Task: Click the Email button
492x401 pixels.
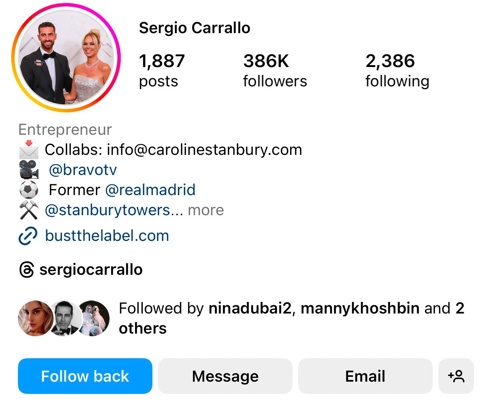Action: [365, 376]
